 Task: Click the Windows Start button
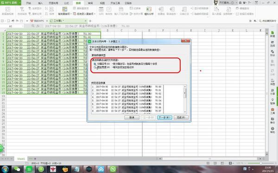(x=5, y=169)
